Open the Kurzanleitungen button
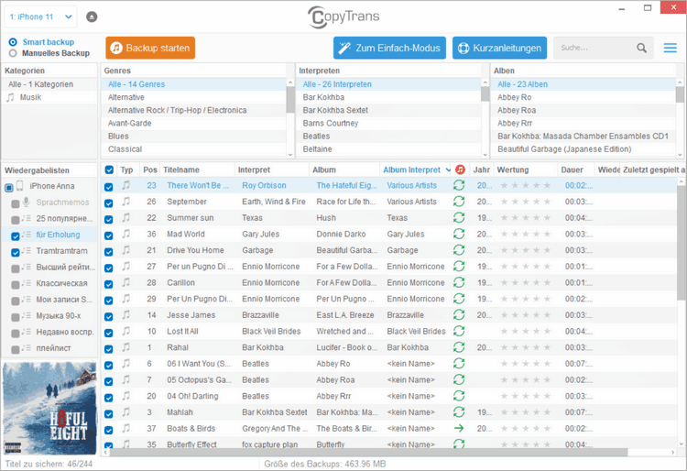The image size is (687, 471). click(x=499, y=48)
